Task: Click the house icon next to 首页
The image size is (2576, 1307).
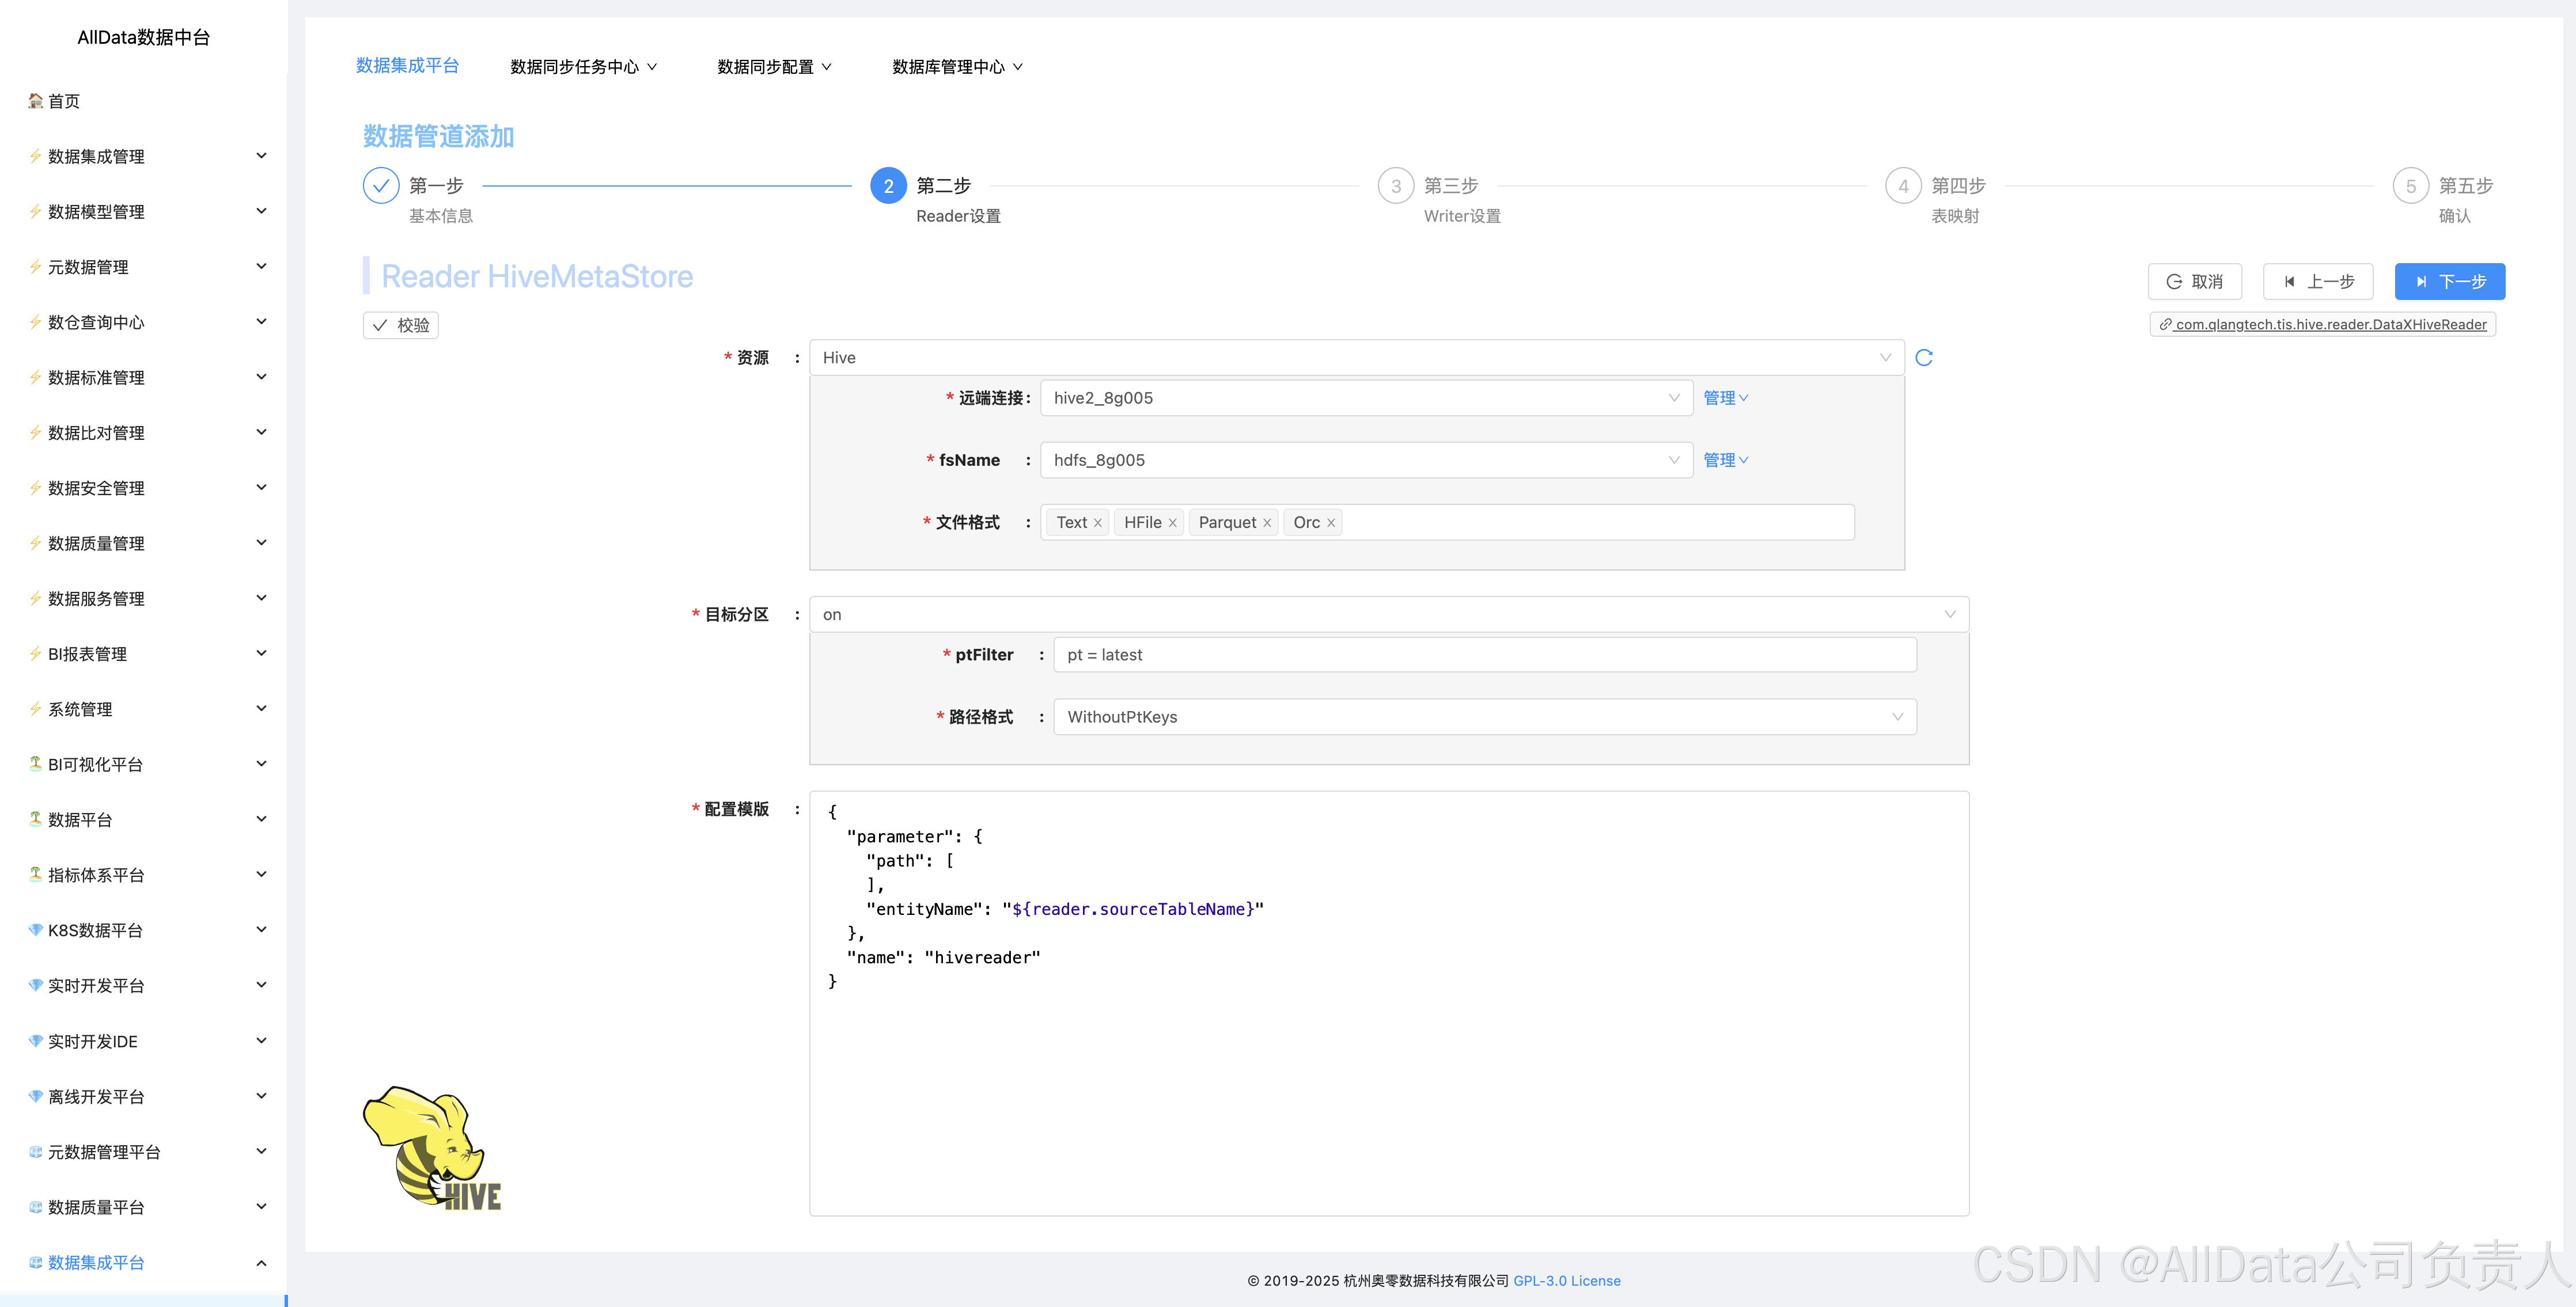Action: click(x=35, y=101)
